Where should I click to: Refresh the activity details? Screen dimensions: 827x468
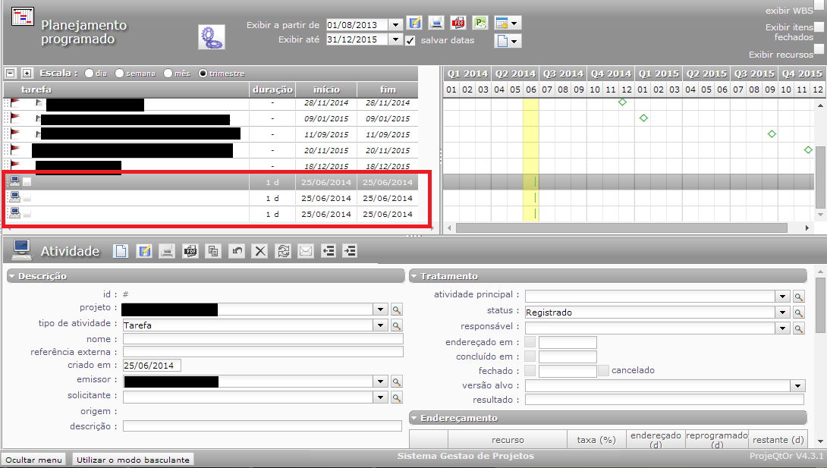pyautogui.click(x=283, y=251)
